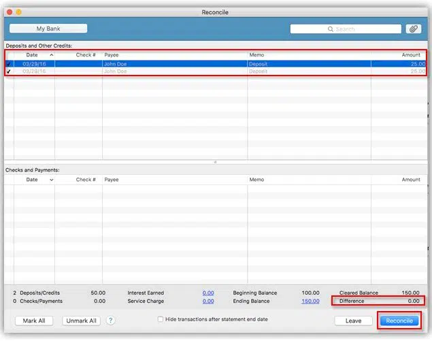Edit Service Charge 0.00 link

coord(208,301)
